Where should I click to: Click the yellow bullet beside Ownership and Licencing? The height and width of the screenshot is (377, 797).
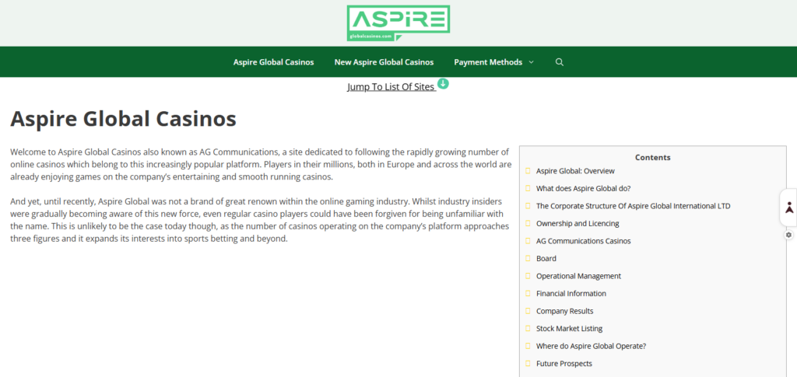(528, 223)
